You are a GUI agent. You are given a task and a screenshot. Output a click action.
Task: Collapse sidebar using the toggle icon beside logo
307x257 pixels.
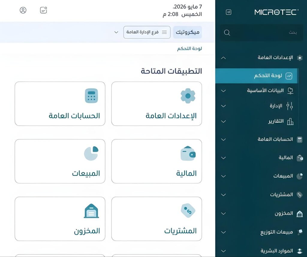(x=228, y=12)
